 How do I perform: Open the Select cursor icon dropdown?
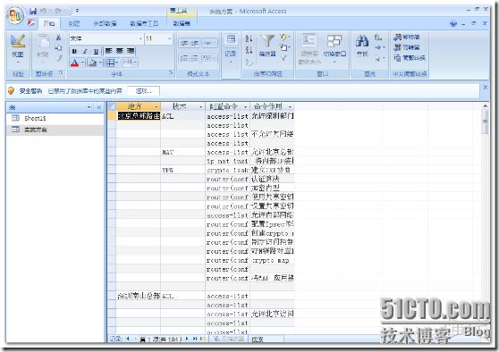coord(378,58)
